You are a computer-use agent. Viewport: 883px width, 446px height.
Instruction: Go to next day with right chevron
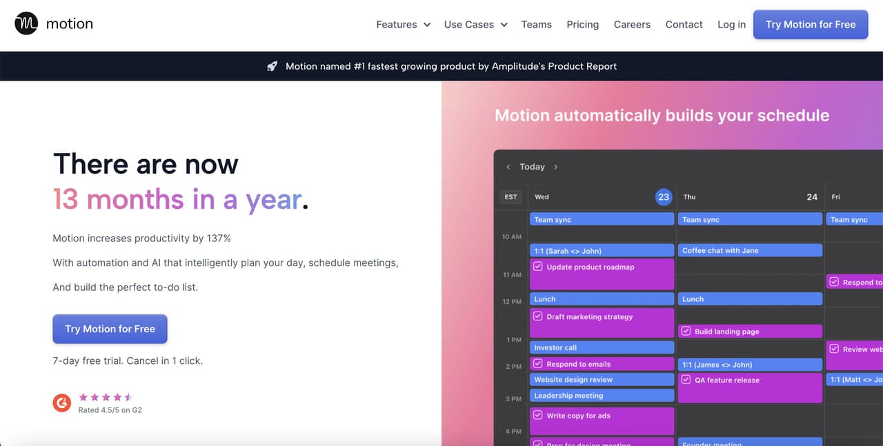coord(556,167)
